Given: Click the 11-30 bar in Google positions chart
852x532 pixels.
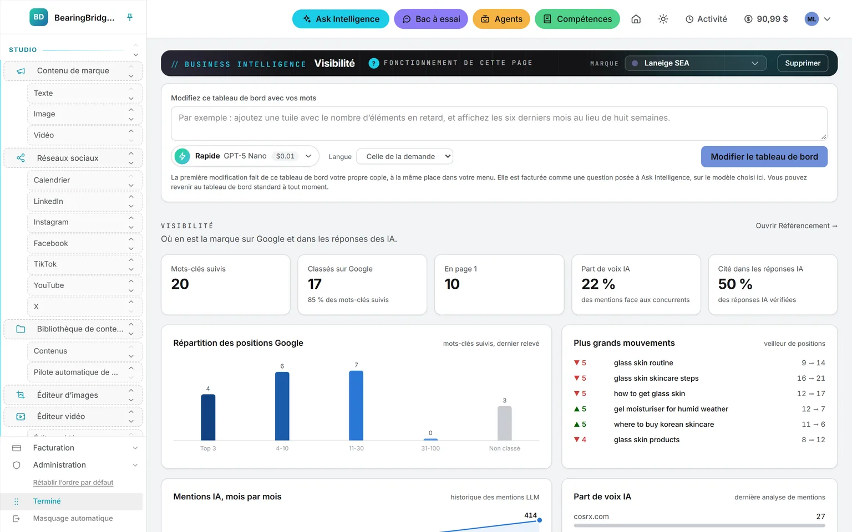Looking at the screenshot, I should pos(356,406).
